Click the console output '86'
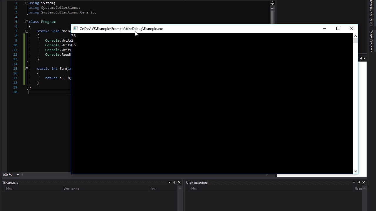This screenshot has width=376, height=211. pyautogui.click(x=73, y=45)
